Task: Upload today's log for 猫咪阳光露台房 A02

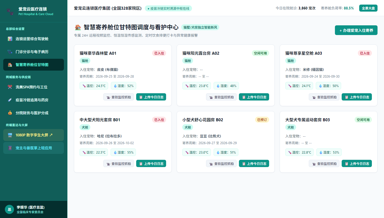Action: [x=254, y=97]
